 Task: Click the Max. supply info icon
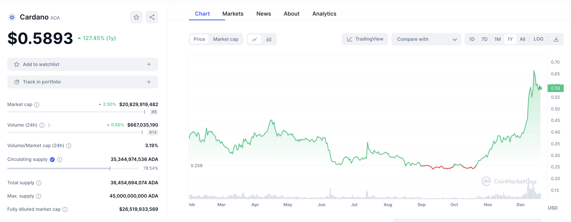click(x=39, y=196)
